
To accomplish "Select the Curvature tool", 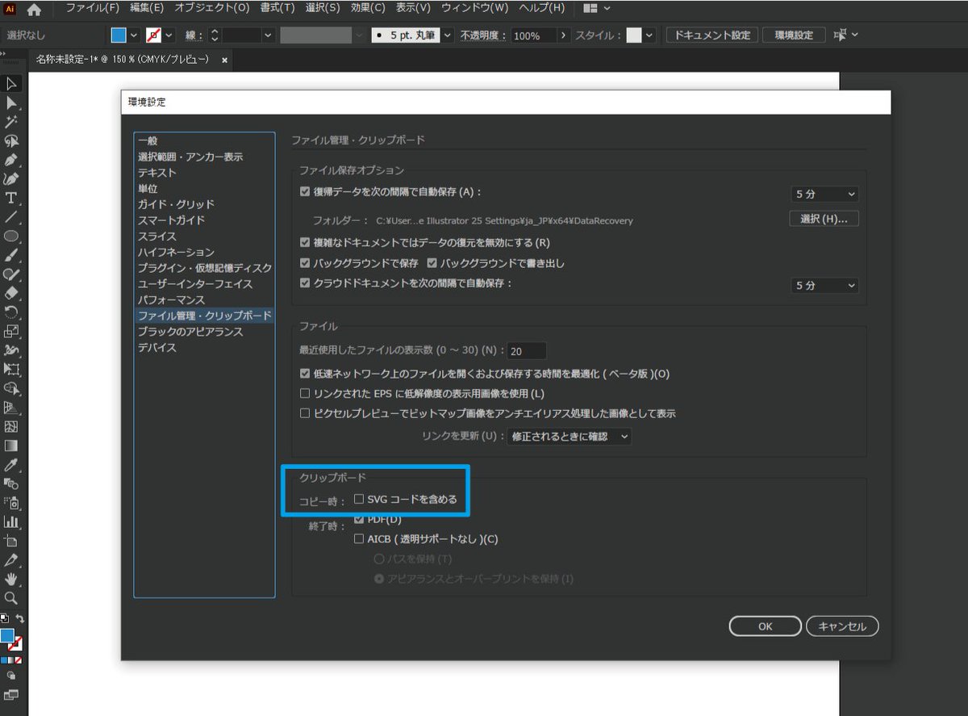I will point(11,179).
